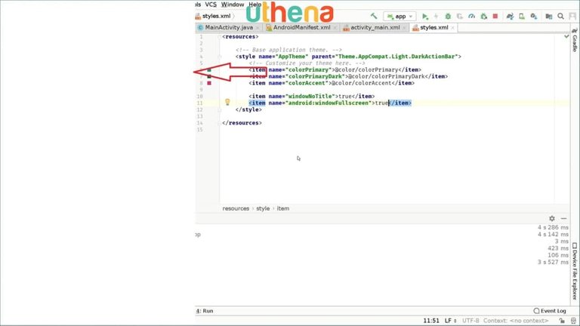580x326 pixels.
Task: Click the status bar inspector icon right of lock
Action: pyautogui.click(x=573, y=321)
